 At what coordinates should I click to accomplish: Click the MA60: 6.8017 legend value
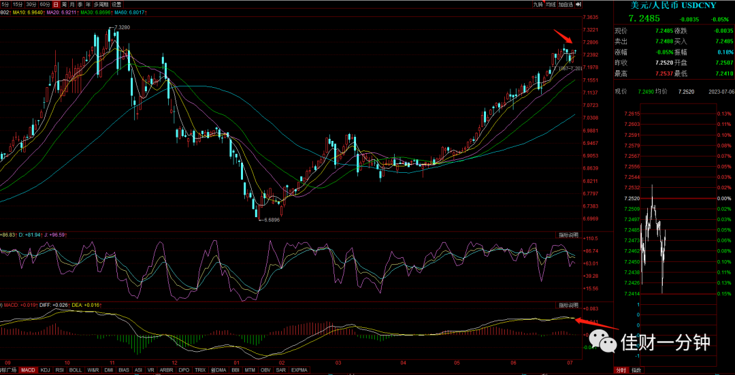click(x=129, y=12)
